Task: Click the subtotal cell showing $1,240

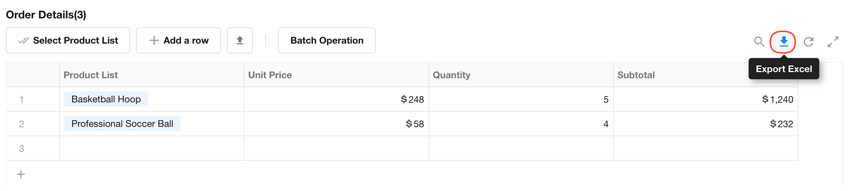Action: [x=706, y=99]
